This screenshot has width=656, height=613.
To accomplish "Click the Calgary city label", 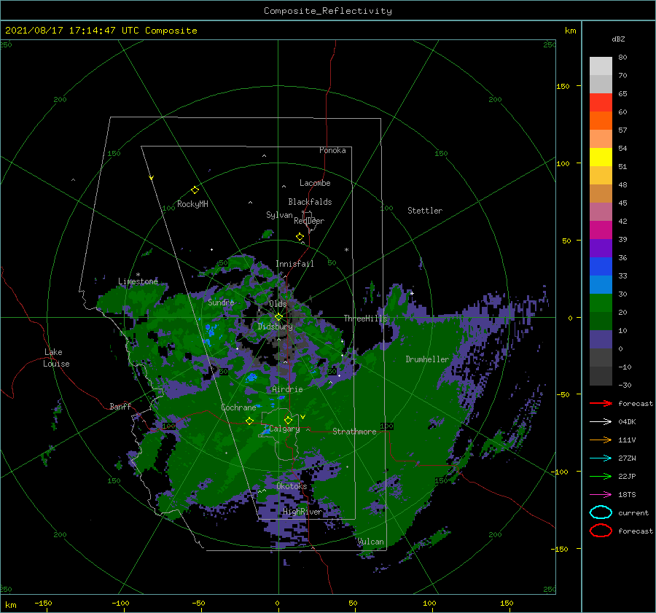I will [x=284, y=429].
